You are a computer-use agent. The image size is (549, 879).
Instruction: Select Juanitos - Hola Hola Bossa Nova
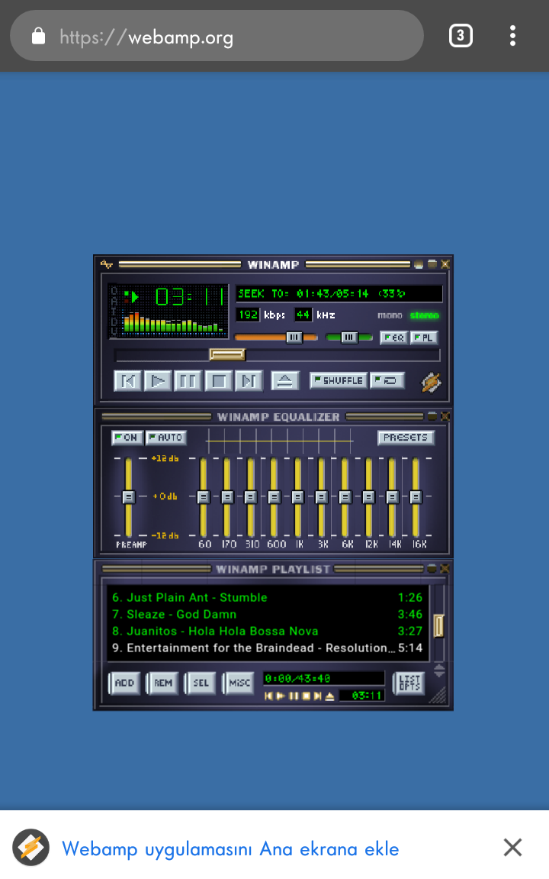[x=215, y=631]
